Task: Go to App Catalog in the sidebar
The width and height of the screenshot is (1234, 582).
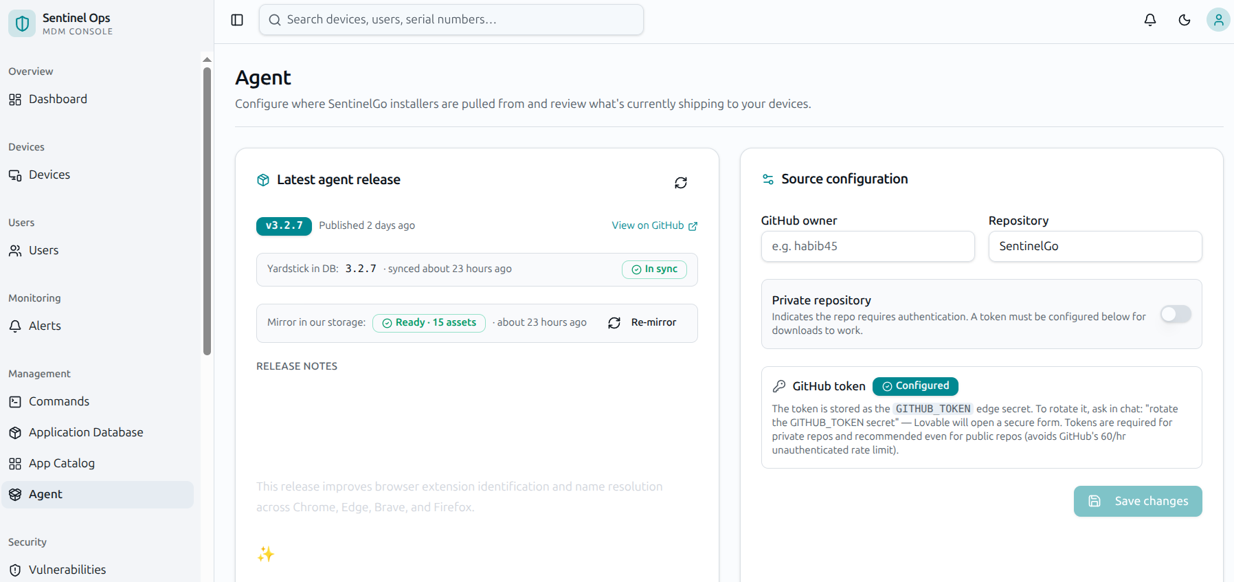Action: point(98,464)
